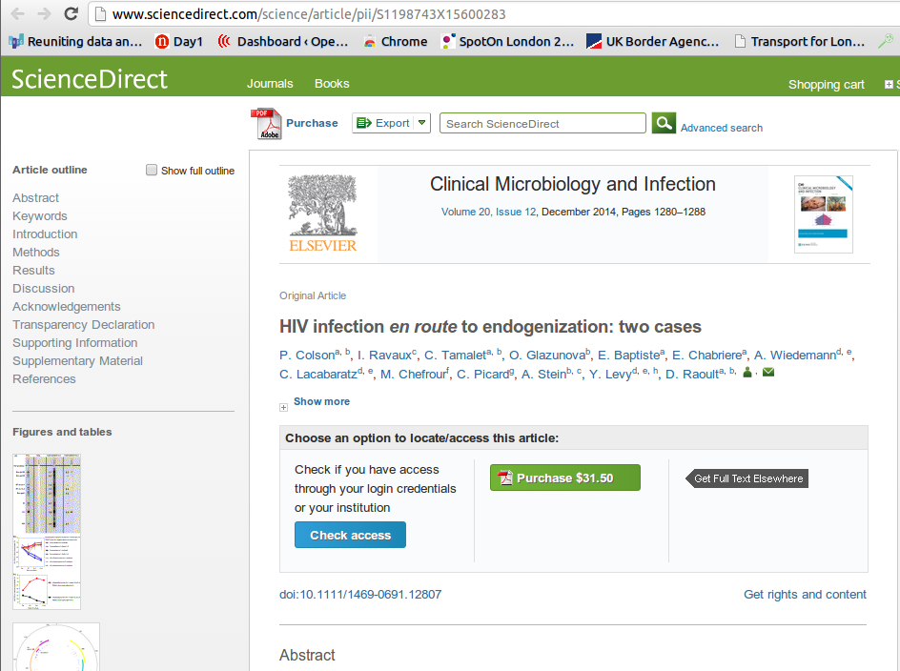Click the green search magnifier button
This screenshot has height=671, width=900.
point(664,123)
